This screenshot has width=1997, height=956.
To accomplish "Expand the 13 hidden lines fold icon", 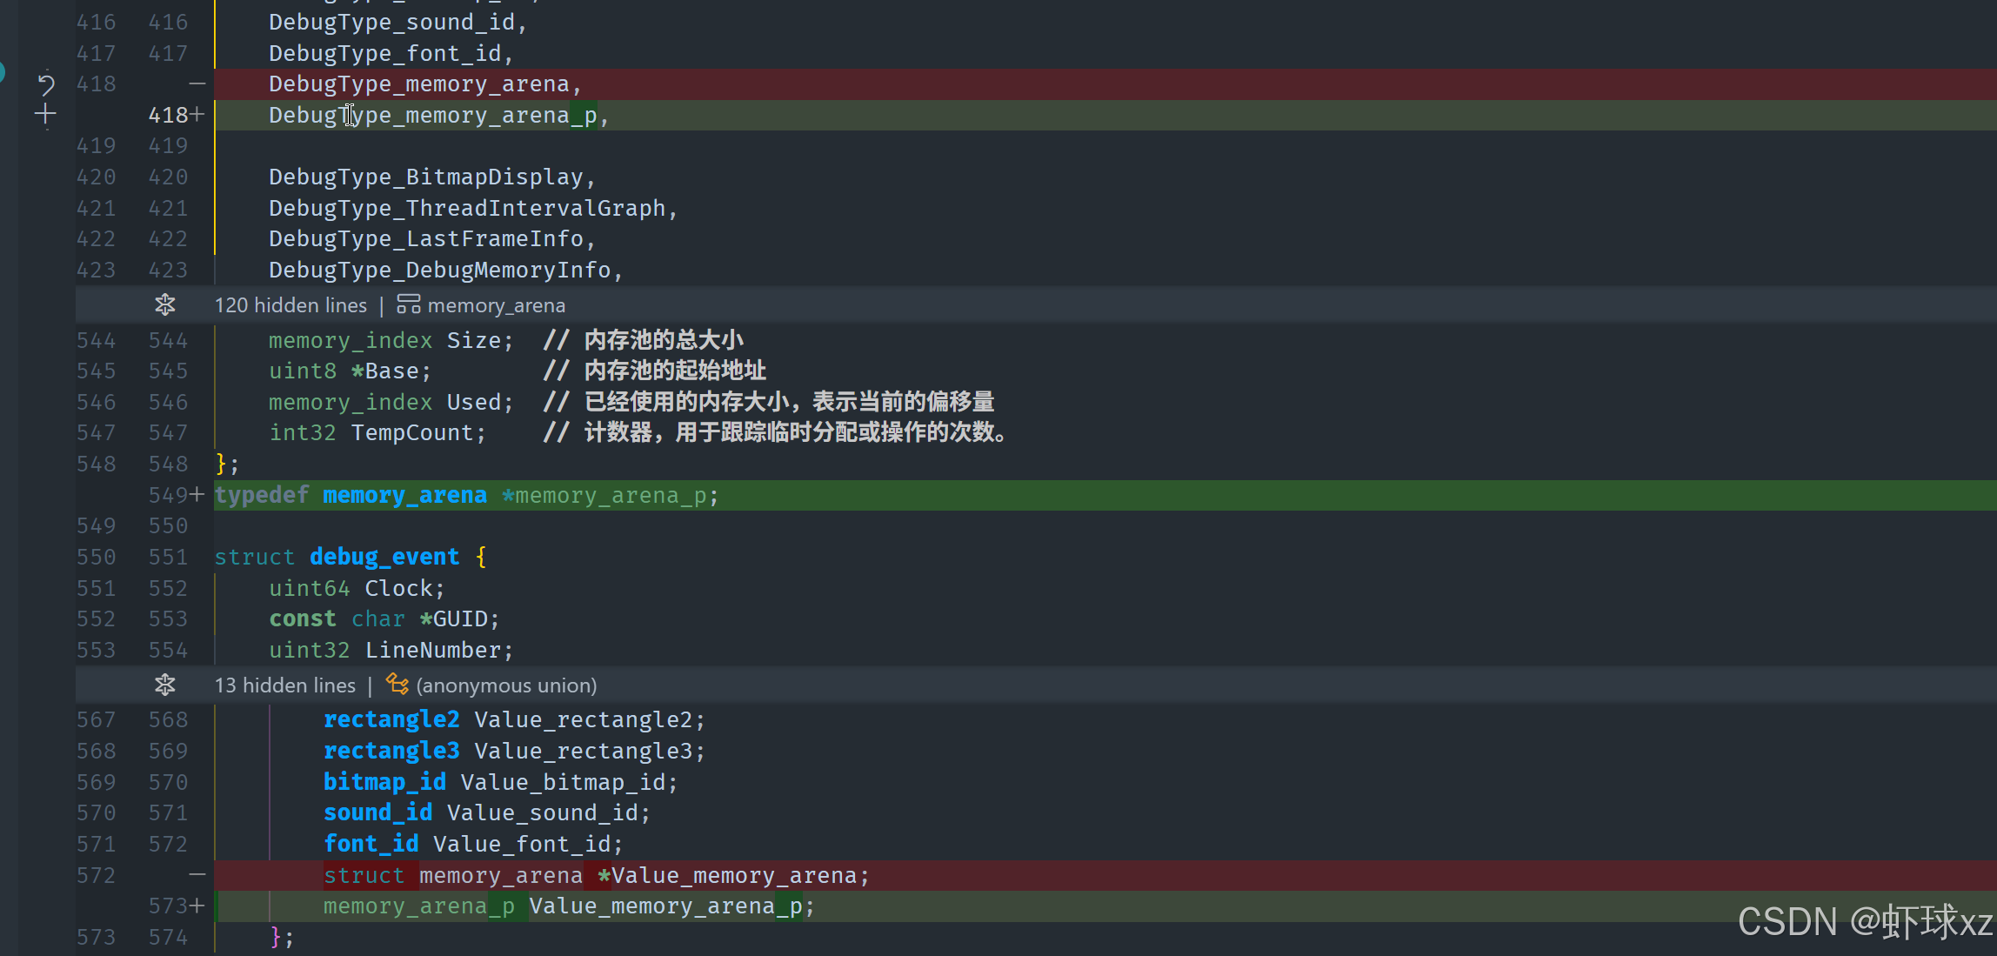I will tap(164, 685).
